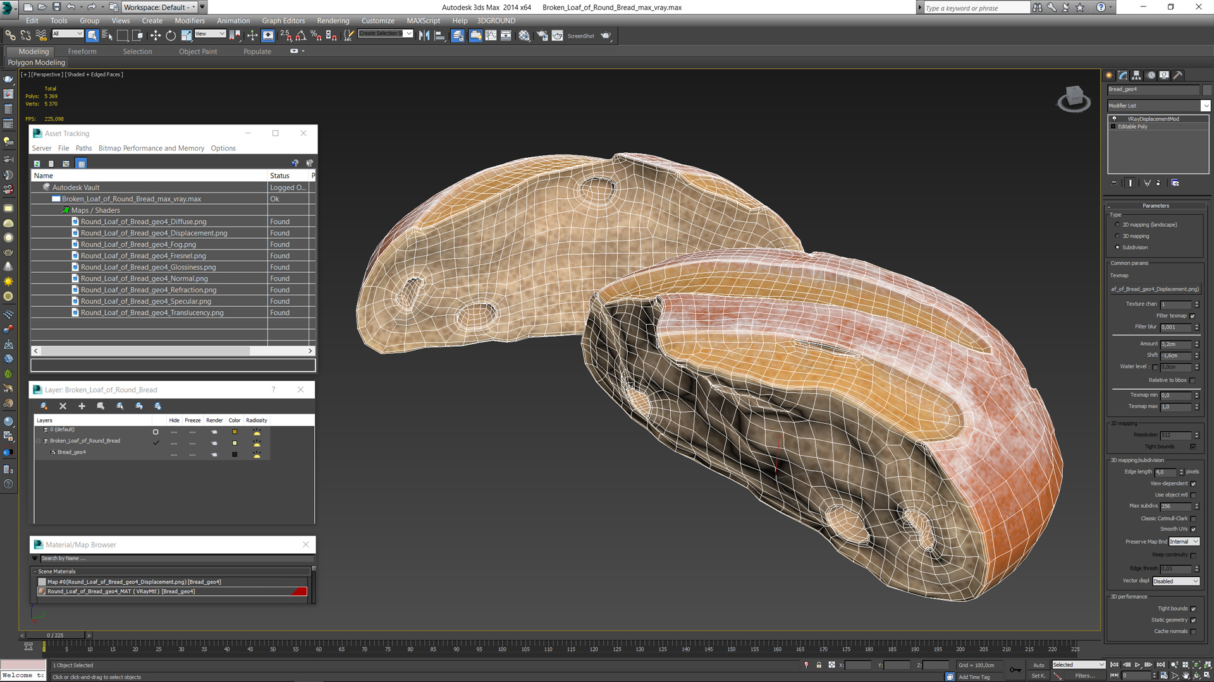Click the Align tool icon
This screenshot has width=1214, height=682.
coord(439,35)
